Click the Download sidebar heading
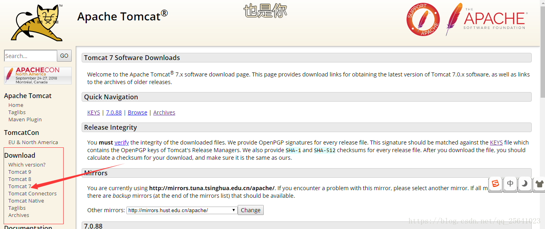 [x=20, y=155]
